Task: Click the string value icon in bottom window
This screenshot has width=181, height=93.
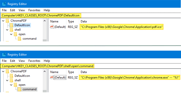Action: (52, 78)
